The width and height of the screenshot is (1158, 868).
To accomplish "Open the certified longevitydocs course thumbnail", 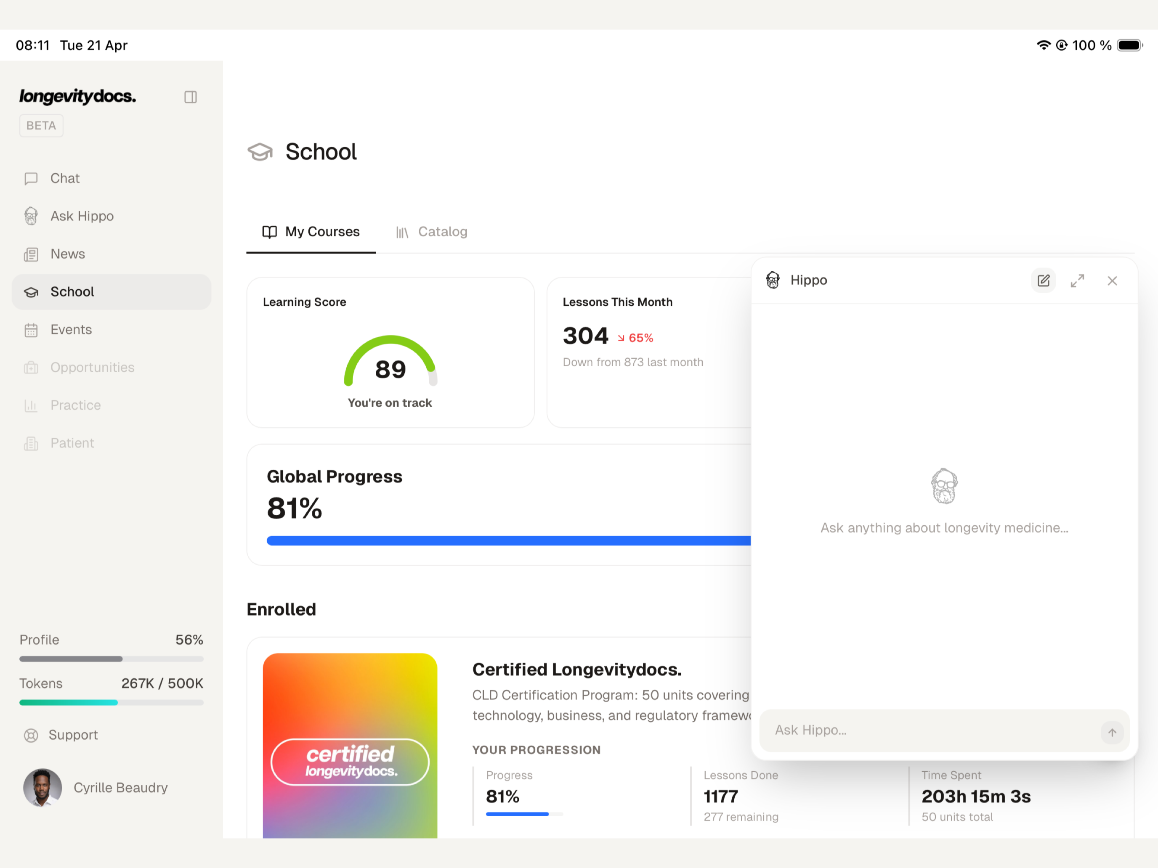I will 350,746.
